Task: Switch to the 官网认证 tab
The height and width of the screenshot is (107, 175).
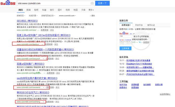Action: [151, 25]
